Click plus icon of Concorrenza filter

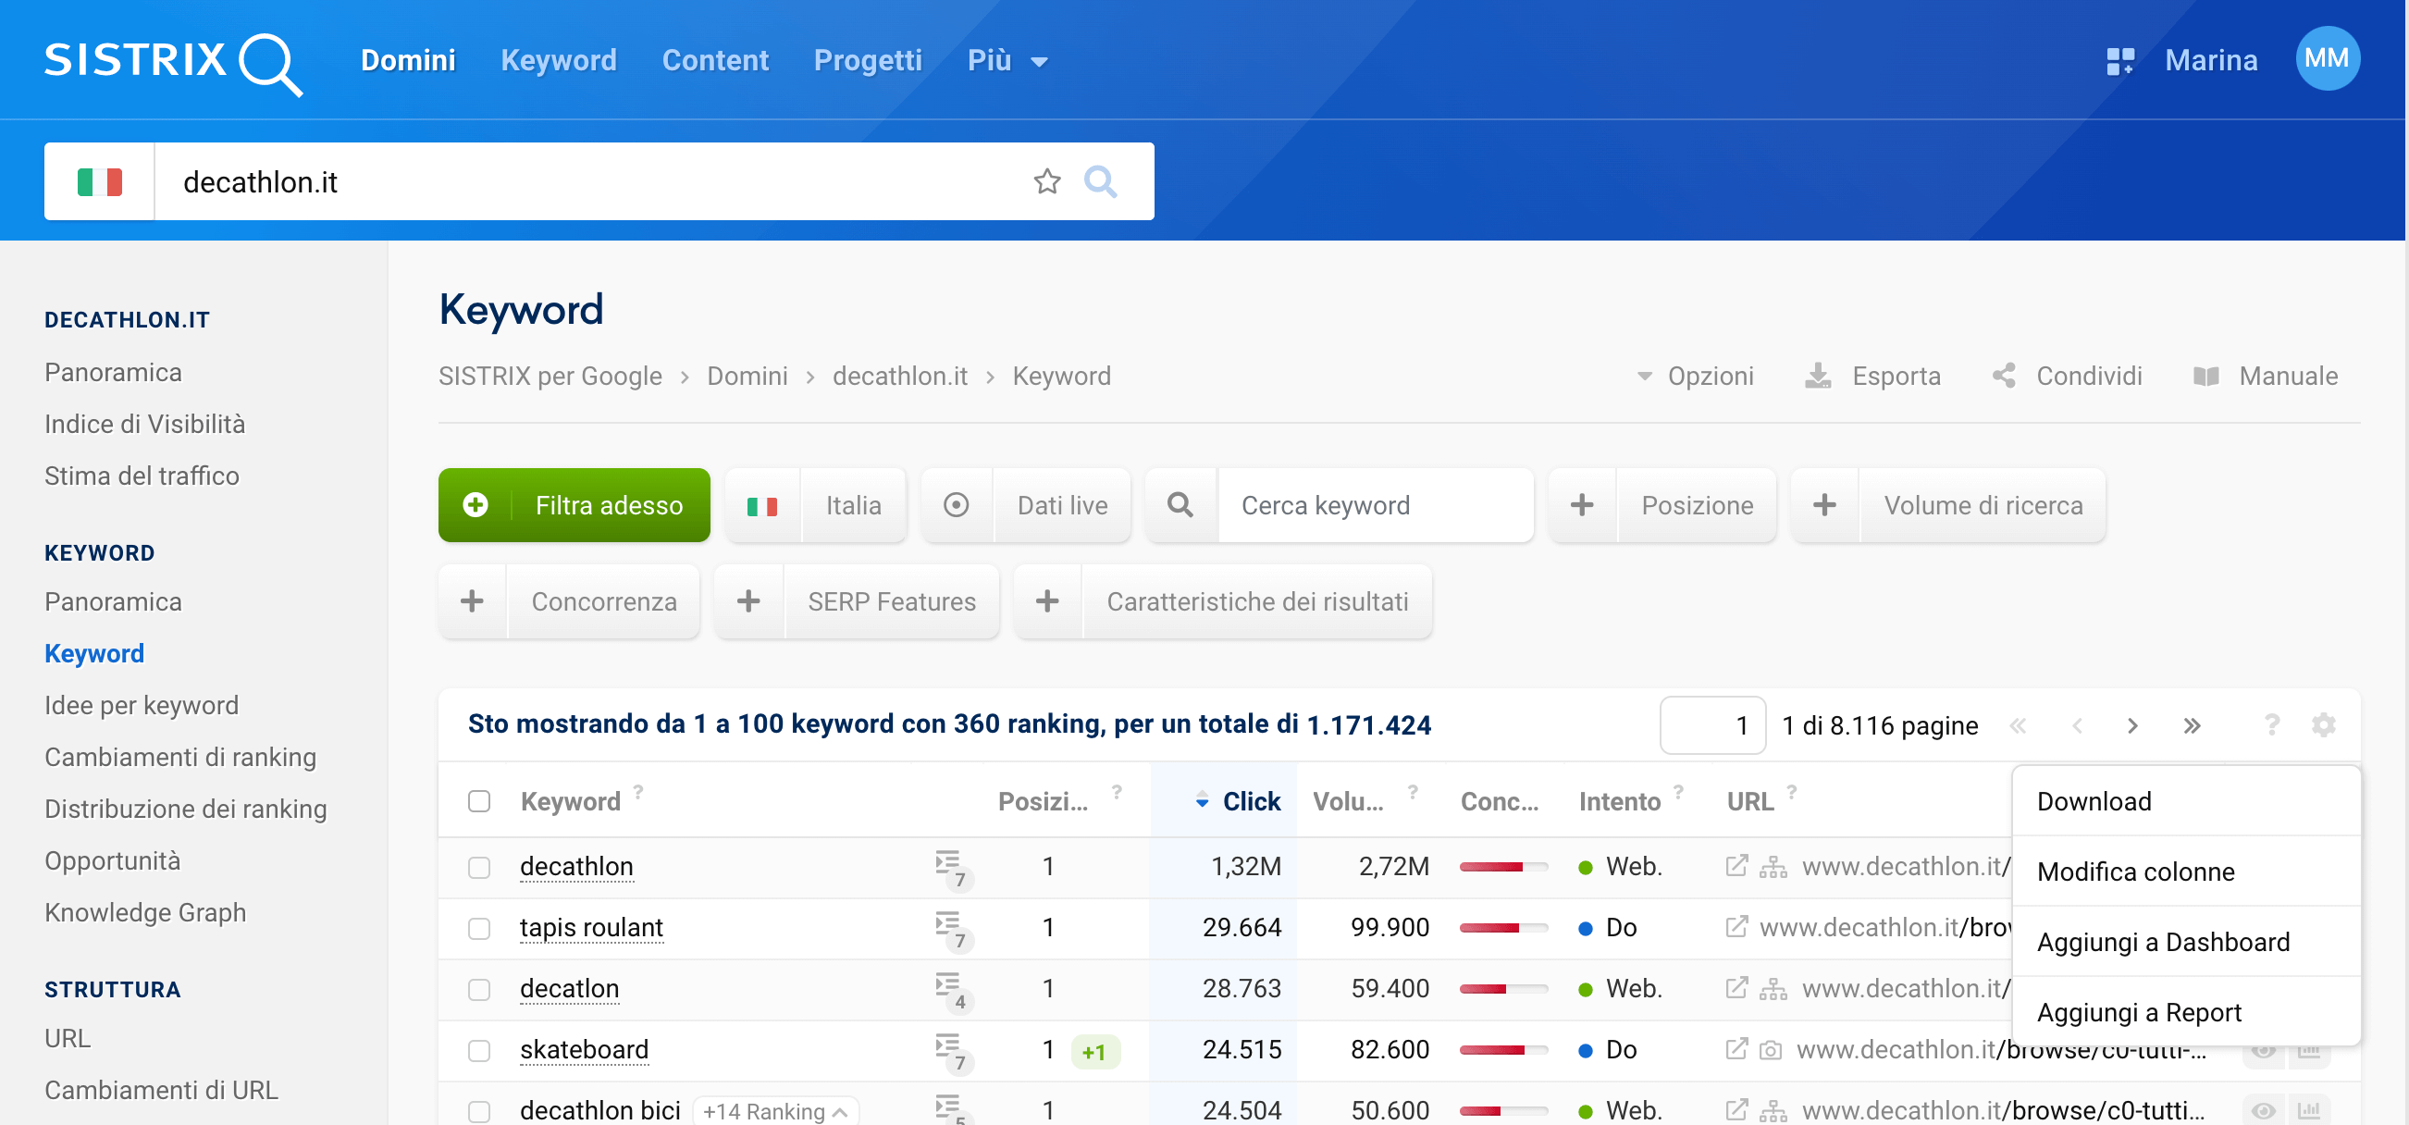point(472,601)
